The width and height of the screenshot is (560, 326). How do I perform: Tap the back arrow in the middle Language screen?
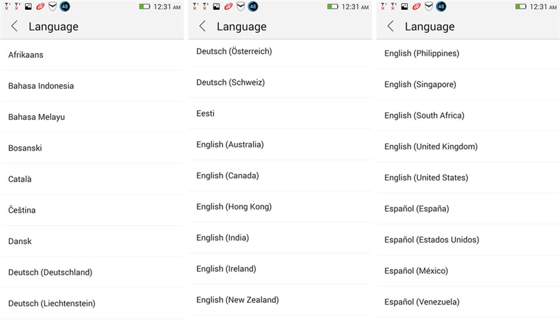click(203, 26)
